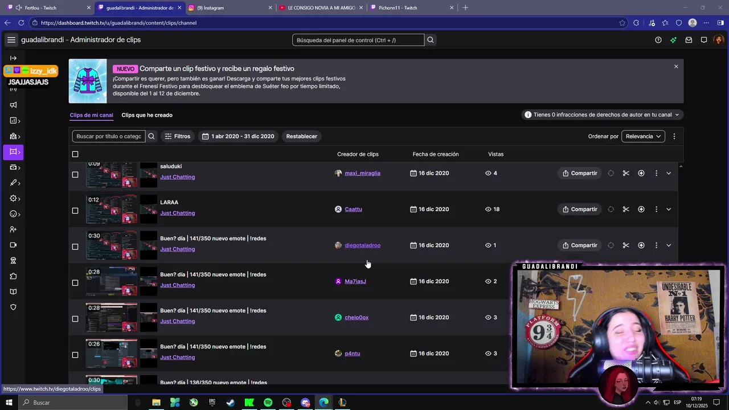Open the settings gear sidebar icon
This screenshot has width=729, height=410.
tap(14, 198)
